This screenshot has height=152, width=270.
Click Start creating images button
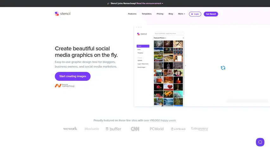point(73,76)
